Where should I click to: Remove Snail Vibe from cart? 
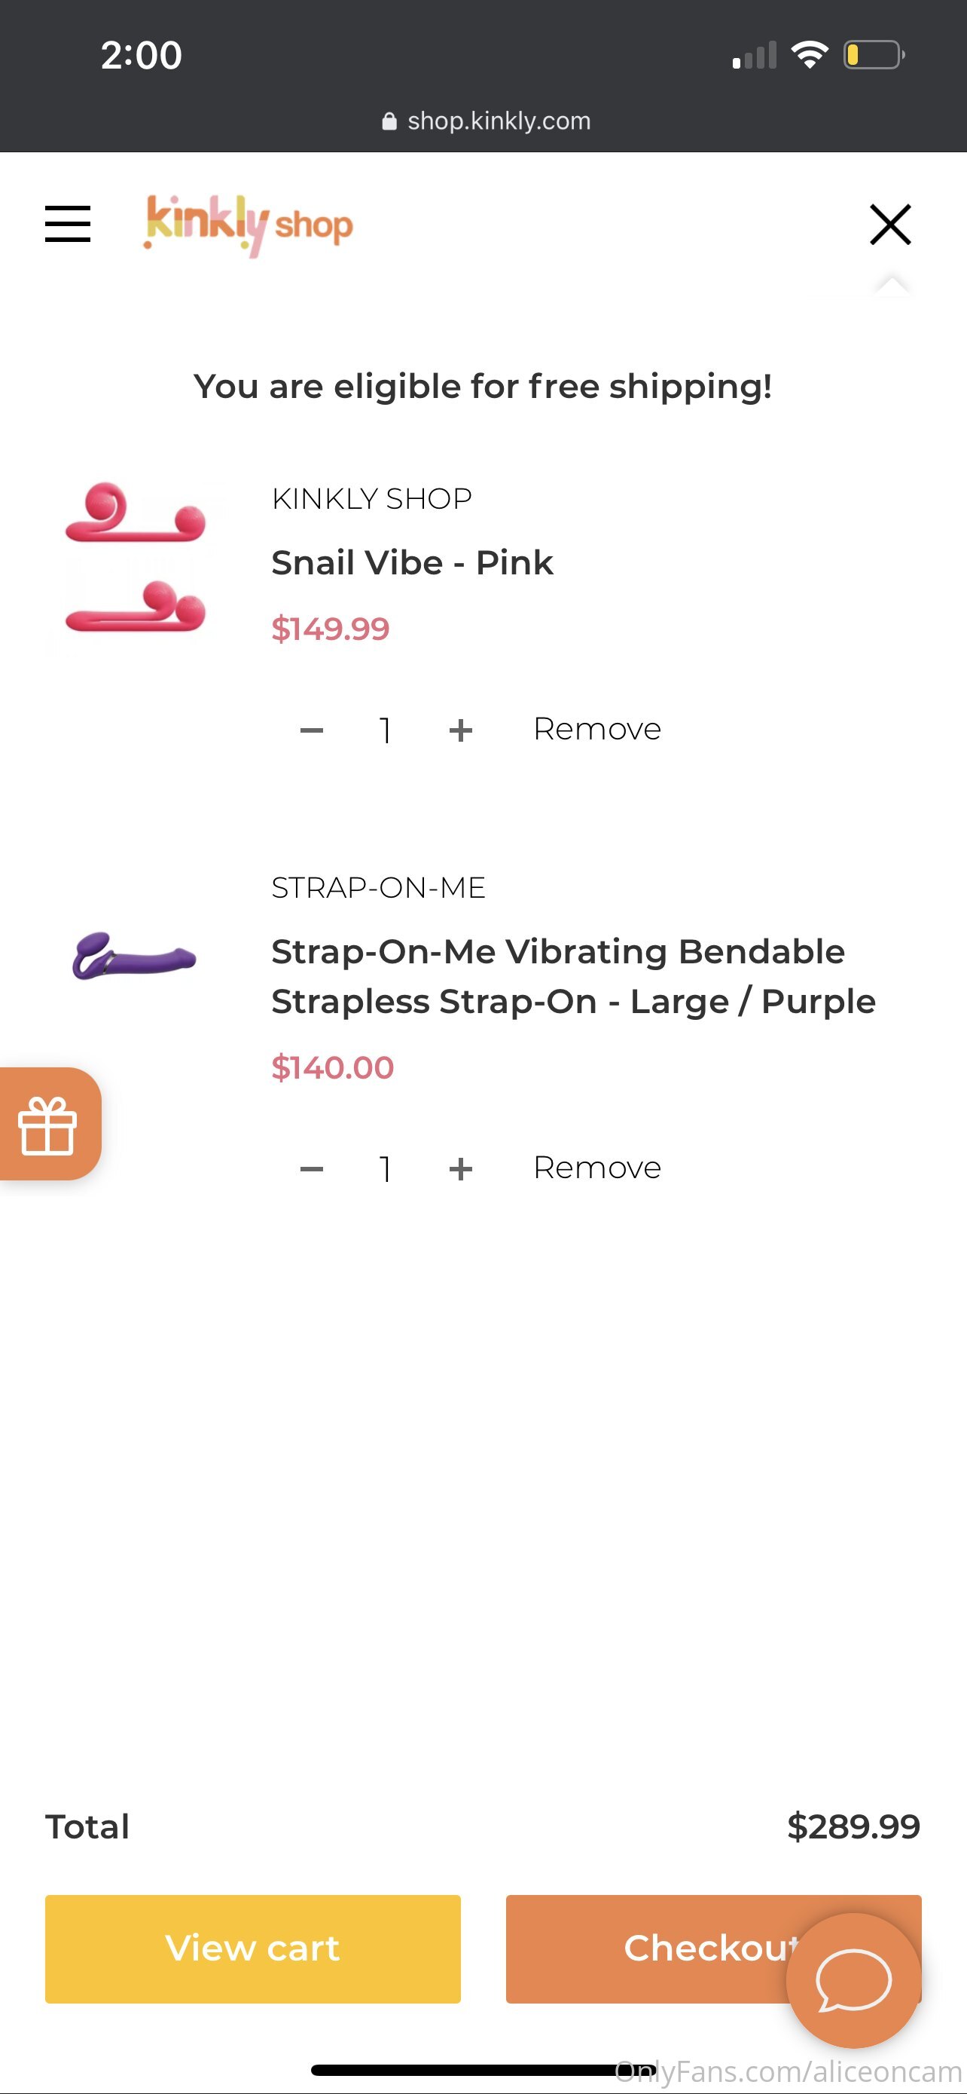[596, 729]
